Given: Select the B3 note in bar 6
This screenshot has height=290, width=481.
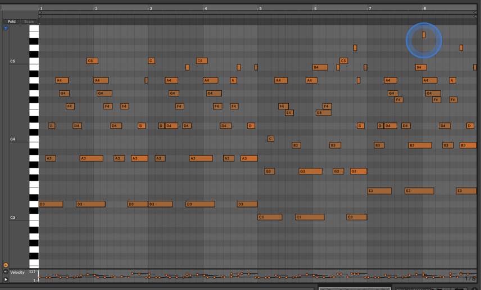Looking at the screenshot, I should 335,145.
